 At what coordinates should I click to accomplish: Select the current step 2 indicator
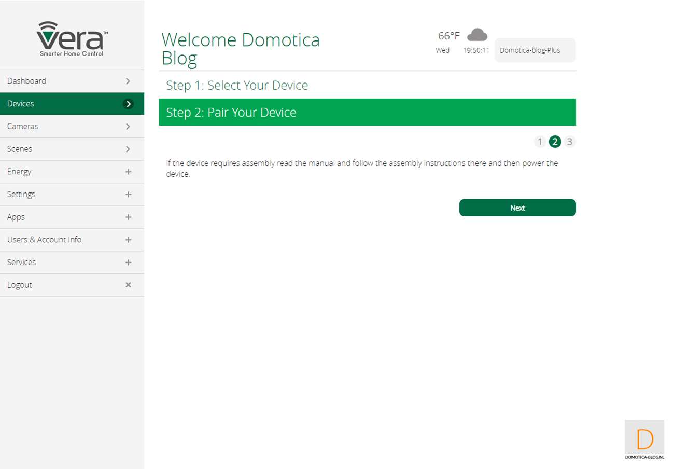(x=555, y=142)
